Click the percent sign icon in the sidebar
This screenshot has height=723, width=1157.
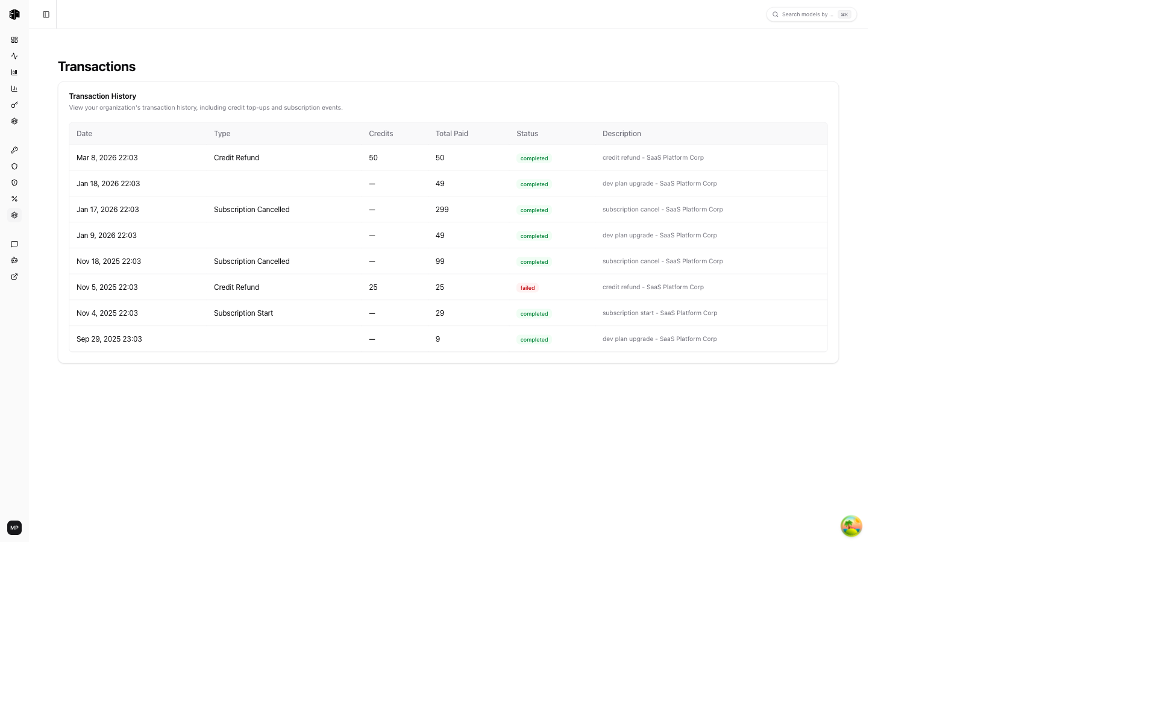coord(14,199)
